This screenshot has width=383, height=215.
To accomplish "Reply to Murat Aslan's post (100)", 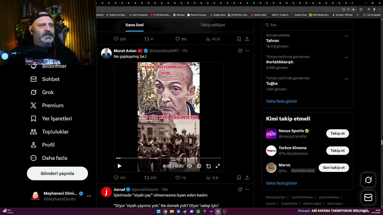I will [120, 178].
